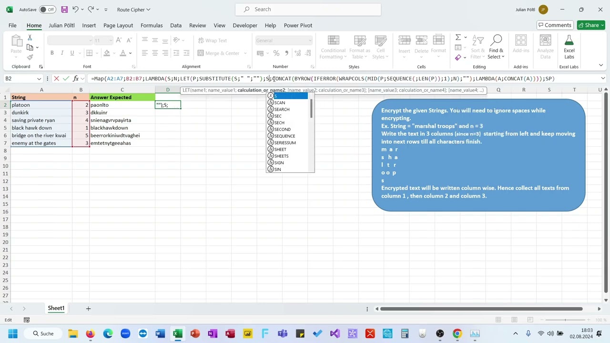
Task: Switch to the Formulas tab
Action: point(152,25)
